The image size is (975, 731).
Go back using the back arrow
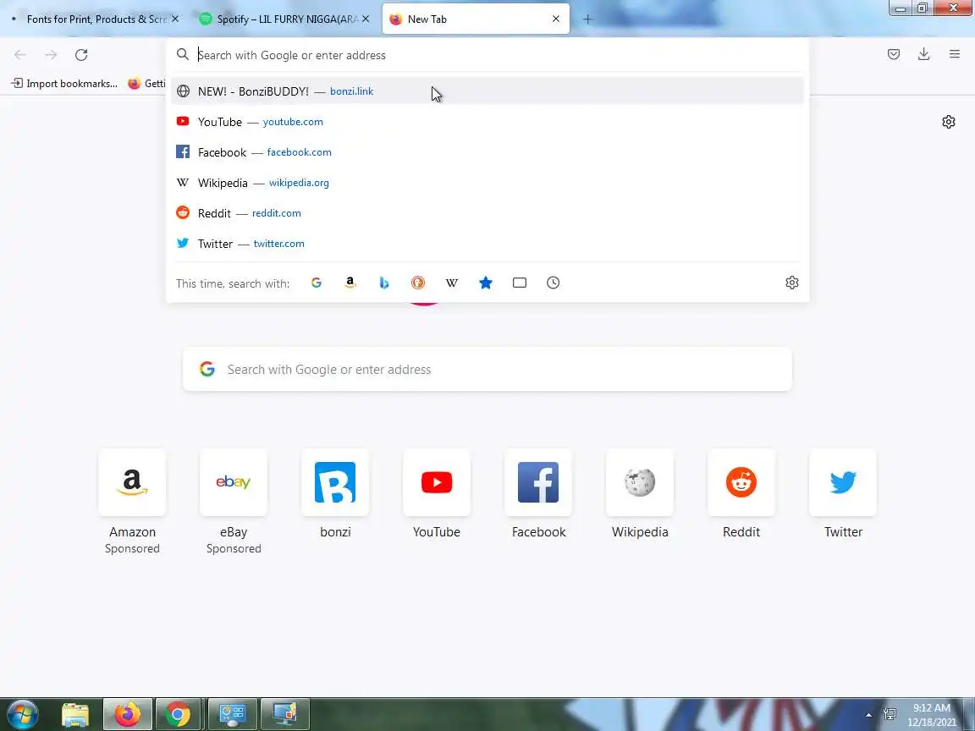pyautogui.click(x=20, y=55)
